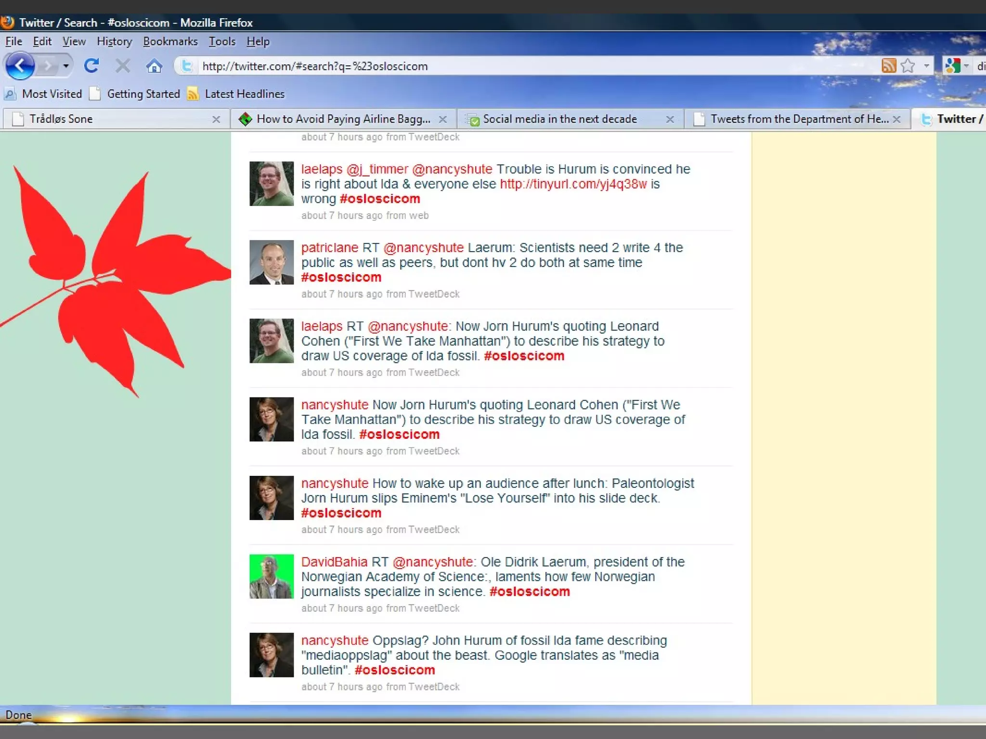This screenshot has height=739, width=986.
Task: Open the back/forward history dropdown arrow
Action: click(x=66, y=66)
